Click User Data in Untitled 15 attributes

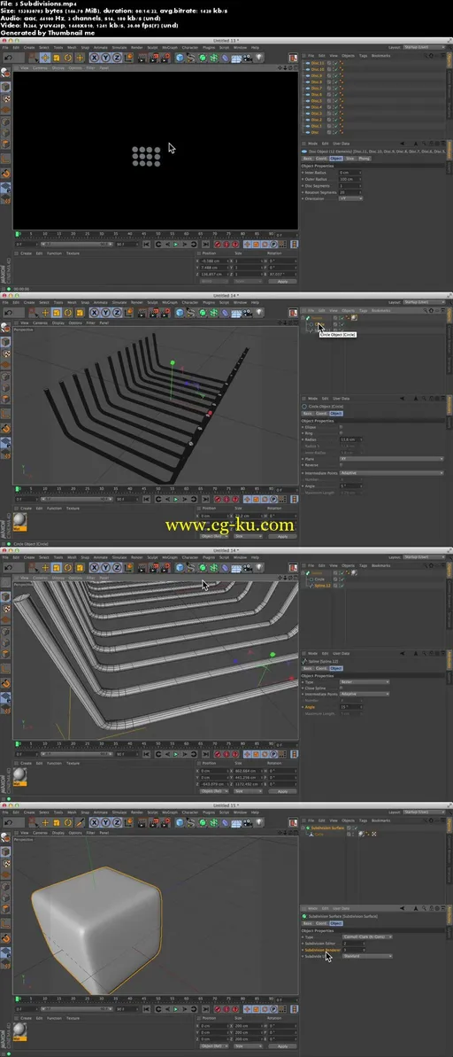tap(342, 908)
